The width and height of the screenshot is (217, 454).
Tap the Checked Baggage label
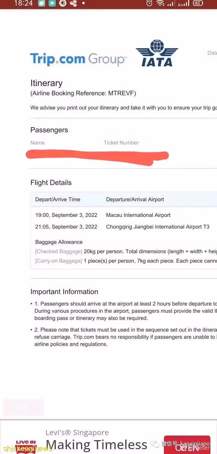[x=59, y=251]
